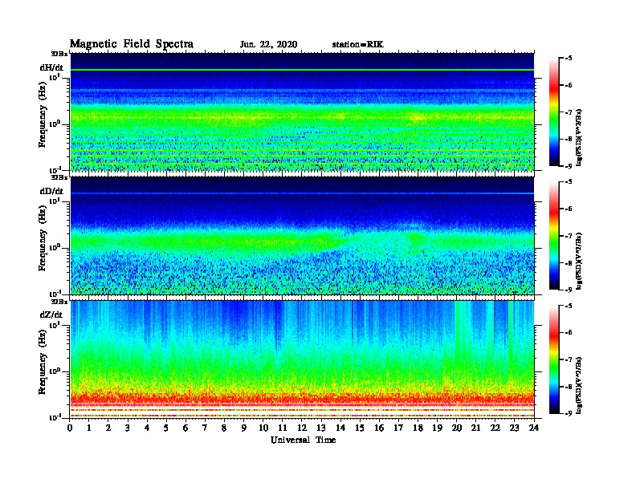The width and height of the screenshot is (636, 491).
Task: Click hour tick label "20" on time axis
Action: [457, 428]
